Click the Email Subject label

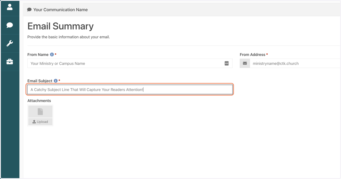pos(40,81)
